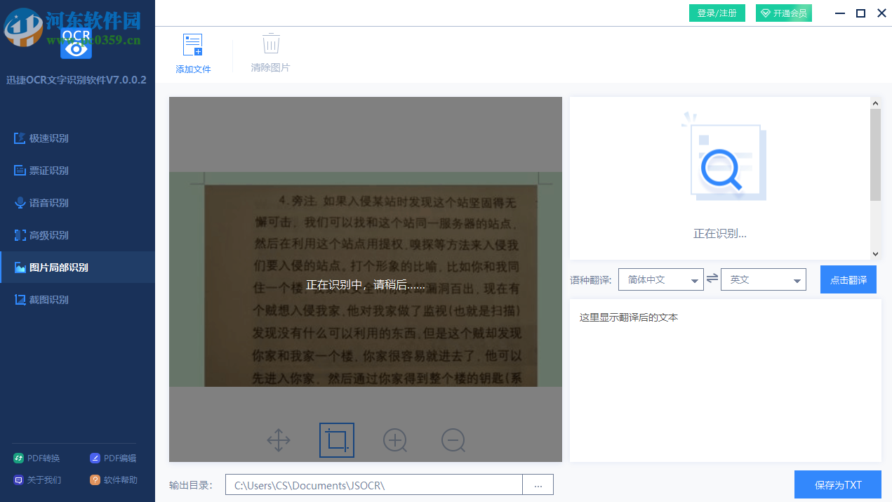Viewport: 892px width, 502px height.
Task: Click 登录/注册 to sign in
Action: (x=717, y=13)
